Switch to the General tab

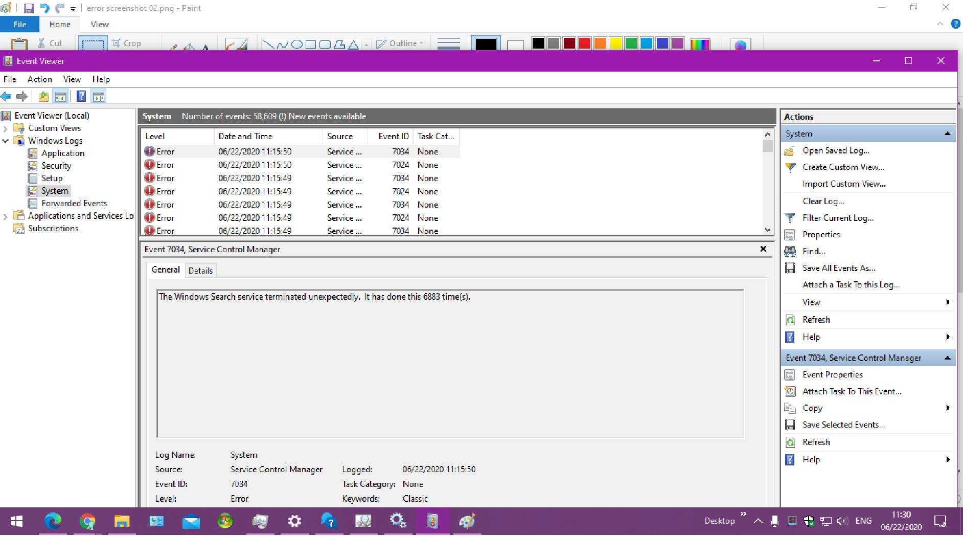[166, 270]
